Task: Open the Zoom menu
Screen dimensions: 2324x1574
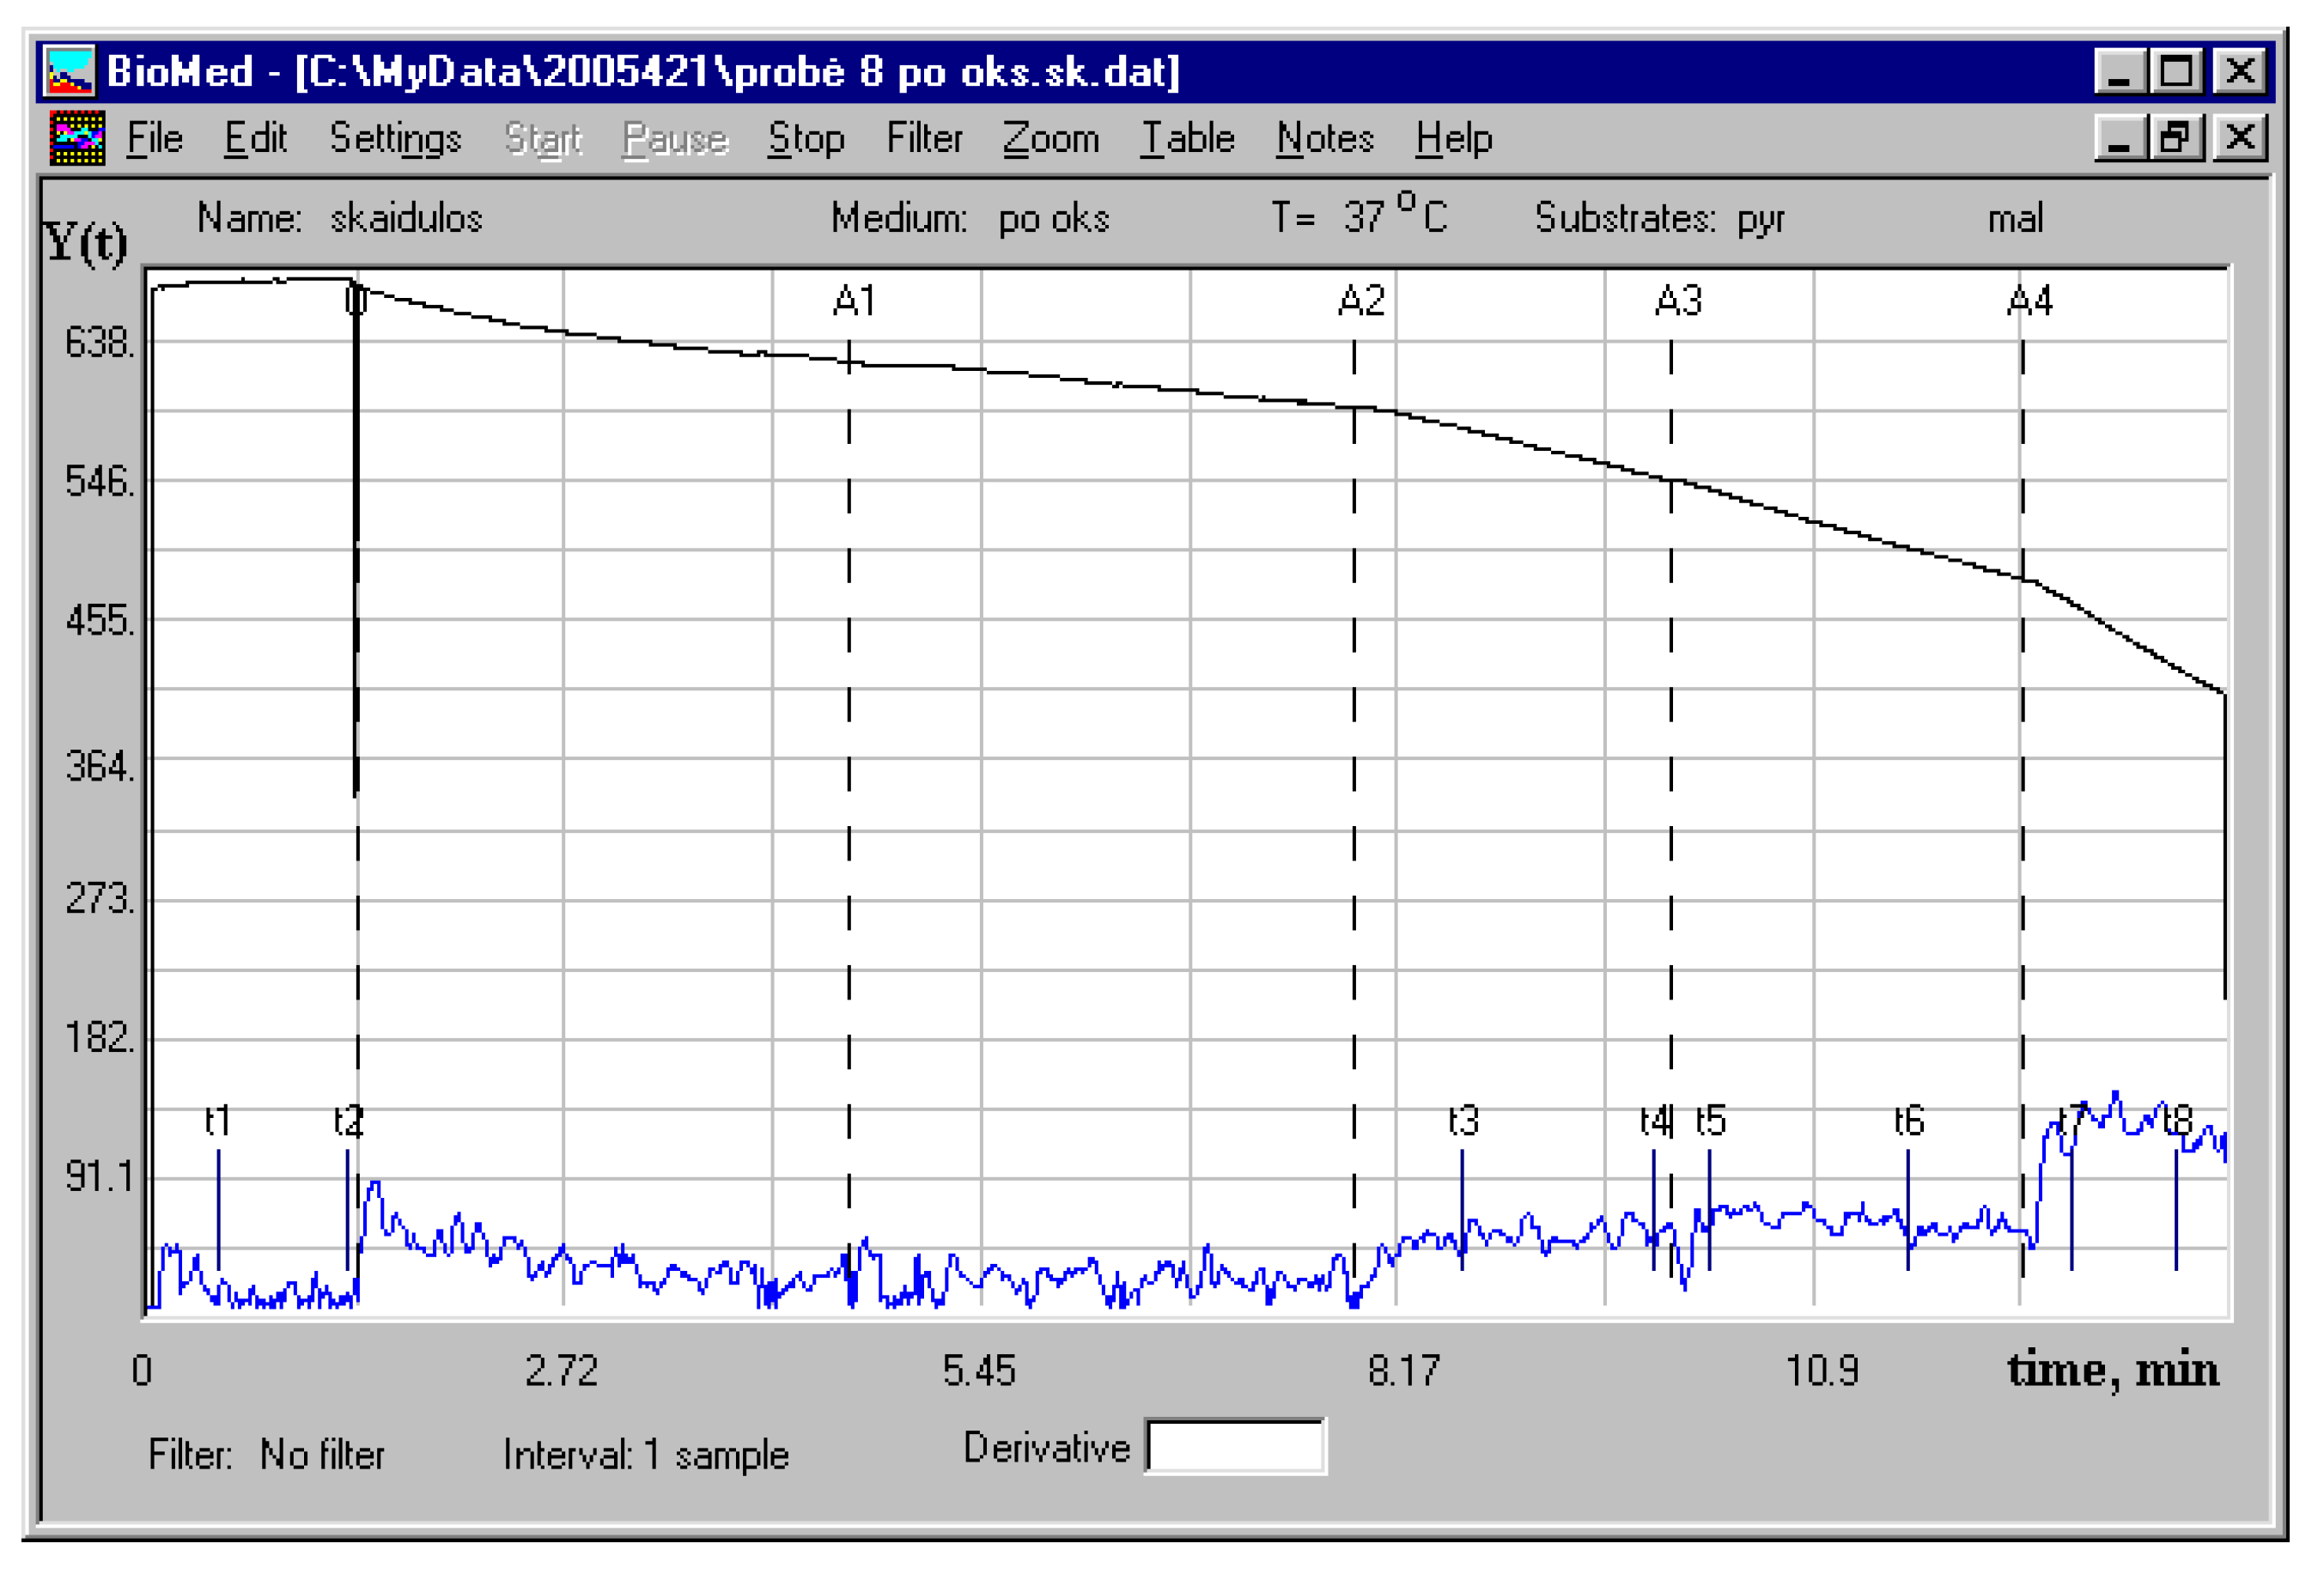Action: click(1050, 138)
